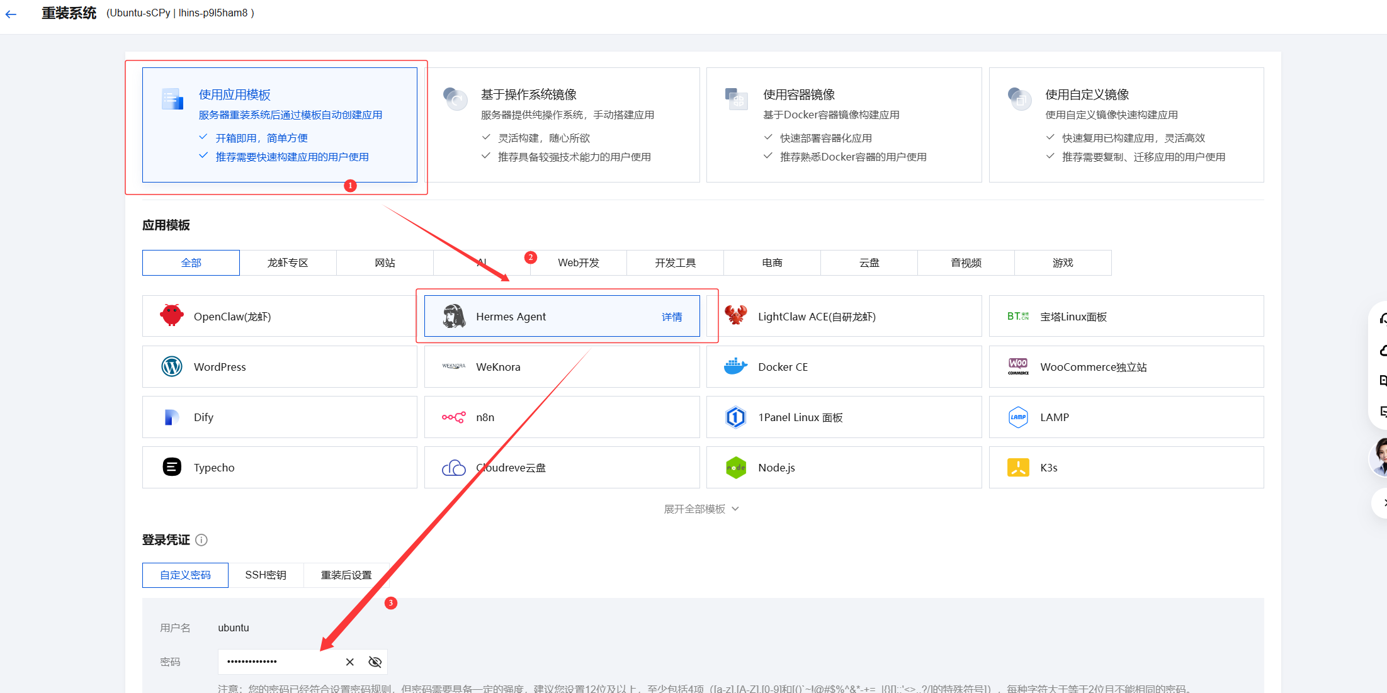
Task: Select the Hermes Agent template icon
Action: point(453,316)
